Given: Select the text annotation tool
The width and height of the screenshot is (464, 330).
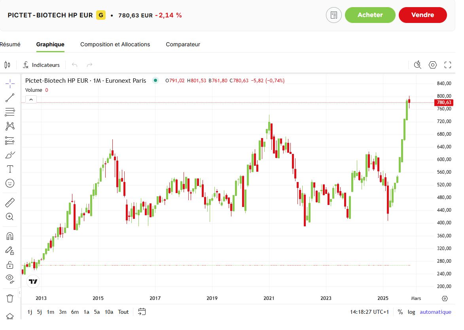Looking at the screenshot, I should tap(10, 169).
